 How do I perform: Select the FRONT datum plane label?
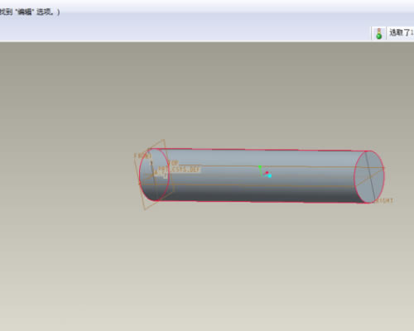(142, 156)
